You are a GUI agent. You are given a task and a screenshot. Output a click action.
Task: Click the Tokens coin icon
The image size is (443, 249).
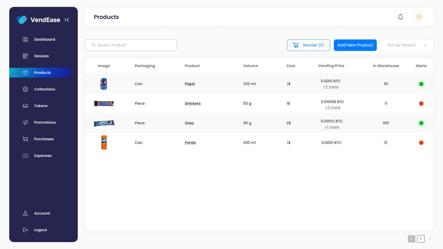point(26,106)
